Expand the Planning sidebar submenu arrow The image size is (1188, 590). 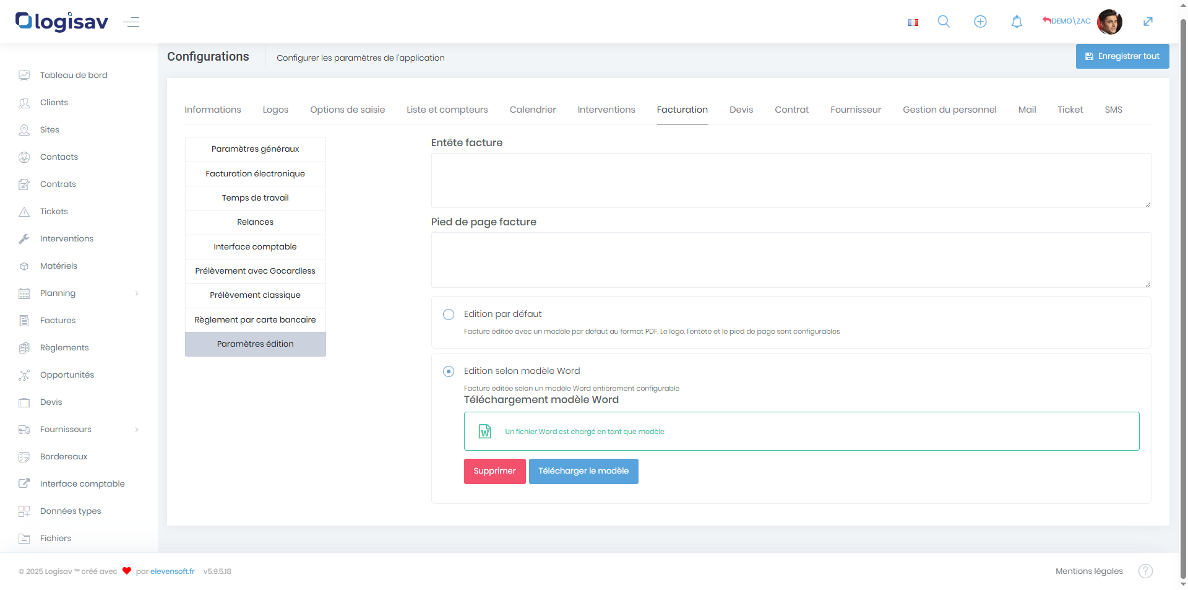137,293
